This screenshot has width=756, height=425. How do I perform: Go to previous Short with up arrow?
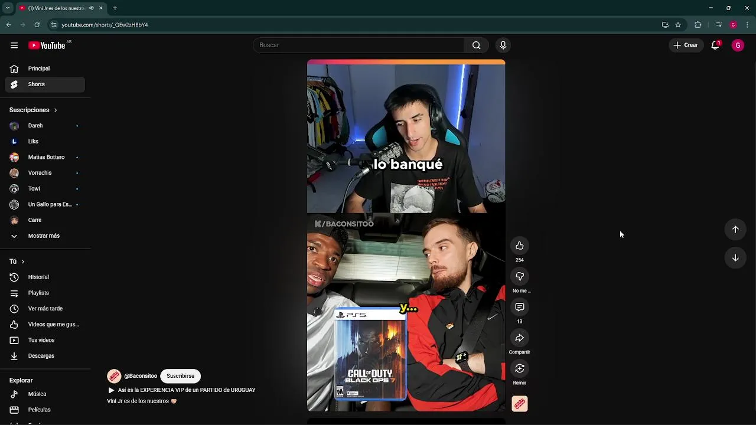pyautogui.click(x=735, y=230)
